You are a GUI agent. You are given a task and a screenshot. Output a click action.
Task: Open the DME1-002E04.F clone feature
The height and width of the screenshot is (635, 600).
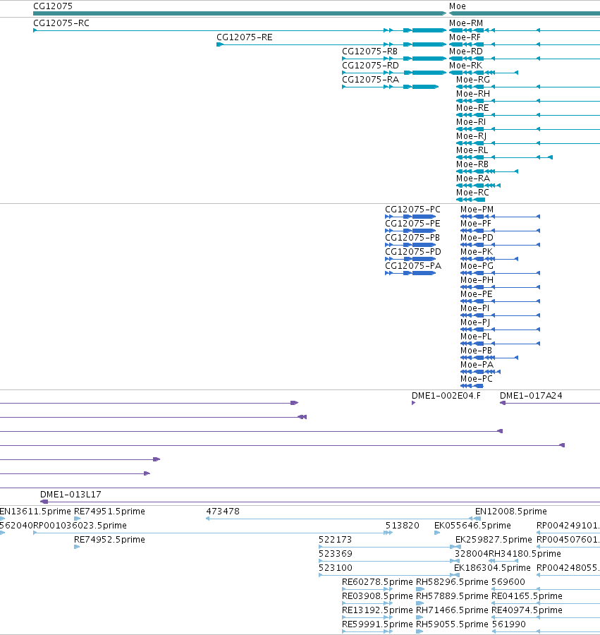click(446, 396)
